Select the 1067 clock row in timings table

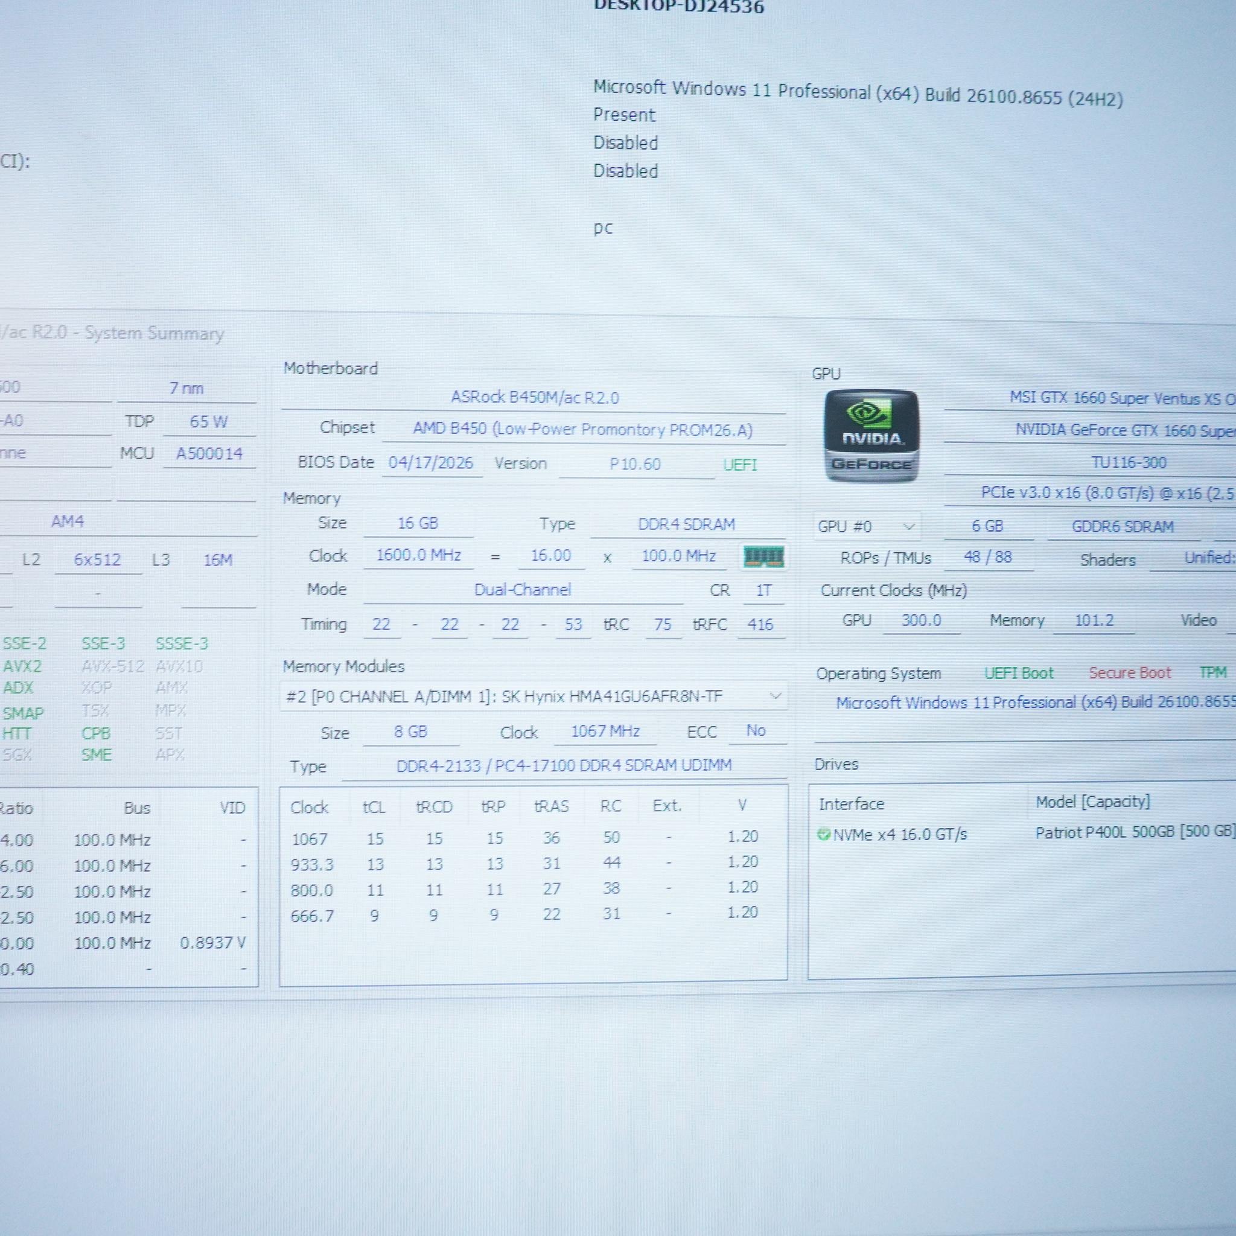532,838
